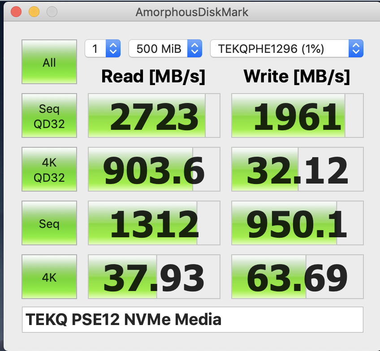The image size is (380, 351).
Task: Start the Seq QD32 test
Action: (49, 116)
